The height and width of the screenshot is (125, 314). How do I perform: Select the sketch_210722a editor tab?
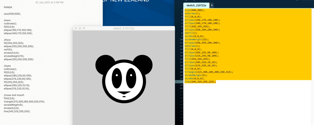[197, 5]
